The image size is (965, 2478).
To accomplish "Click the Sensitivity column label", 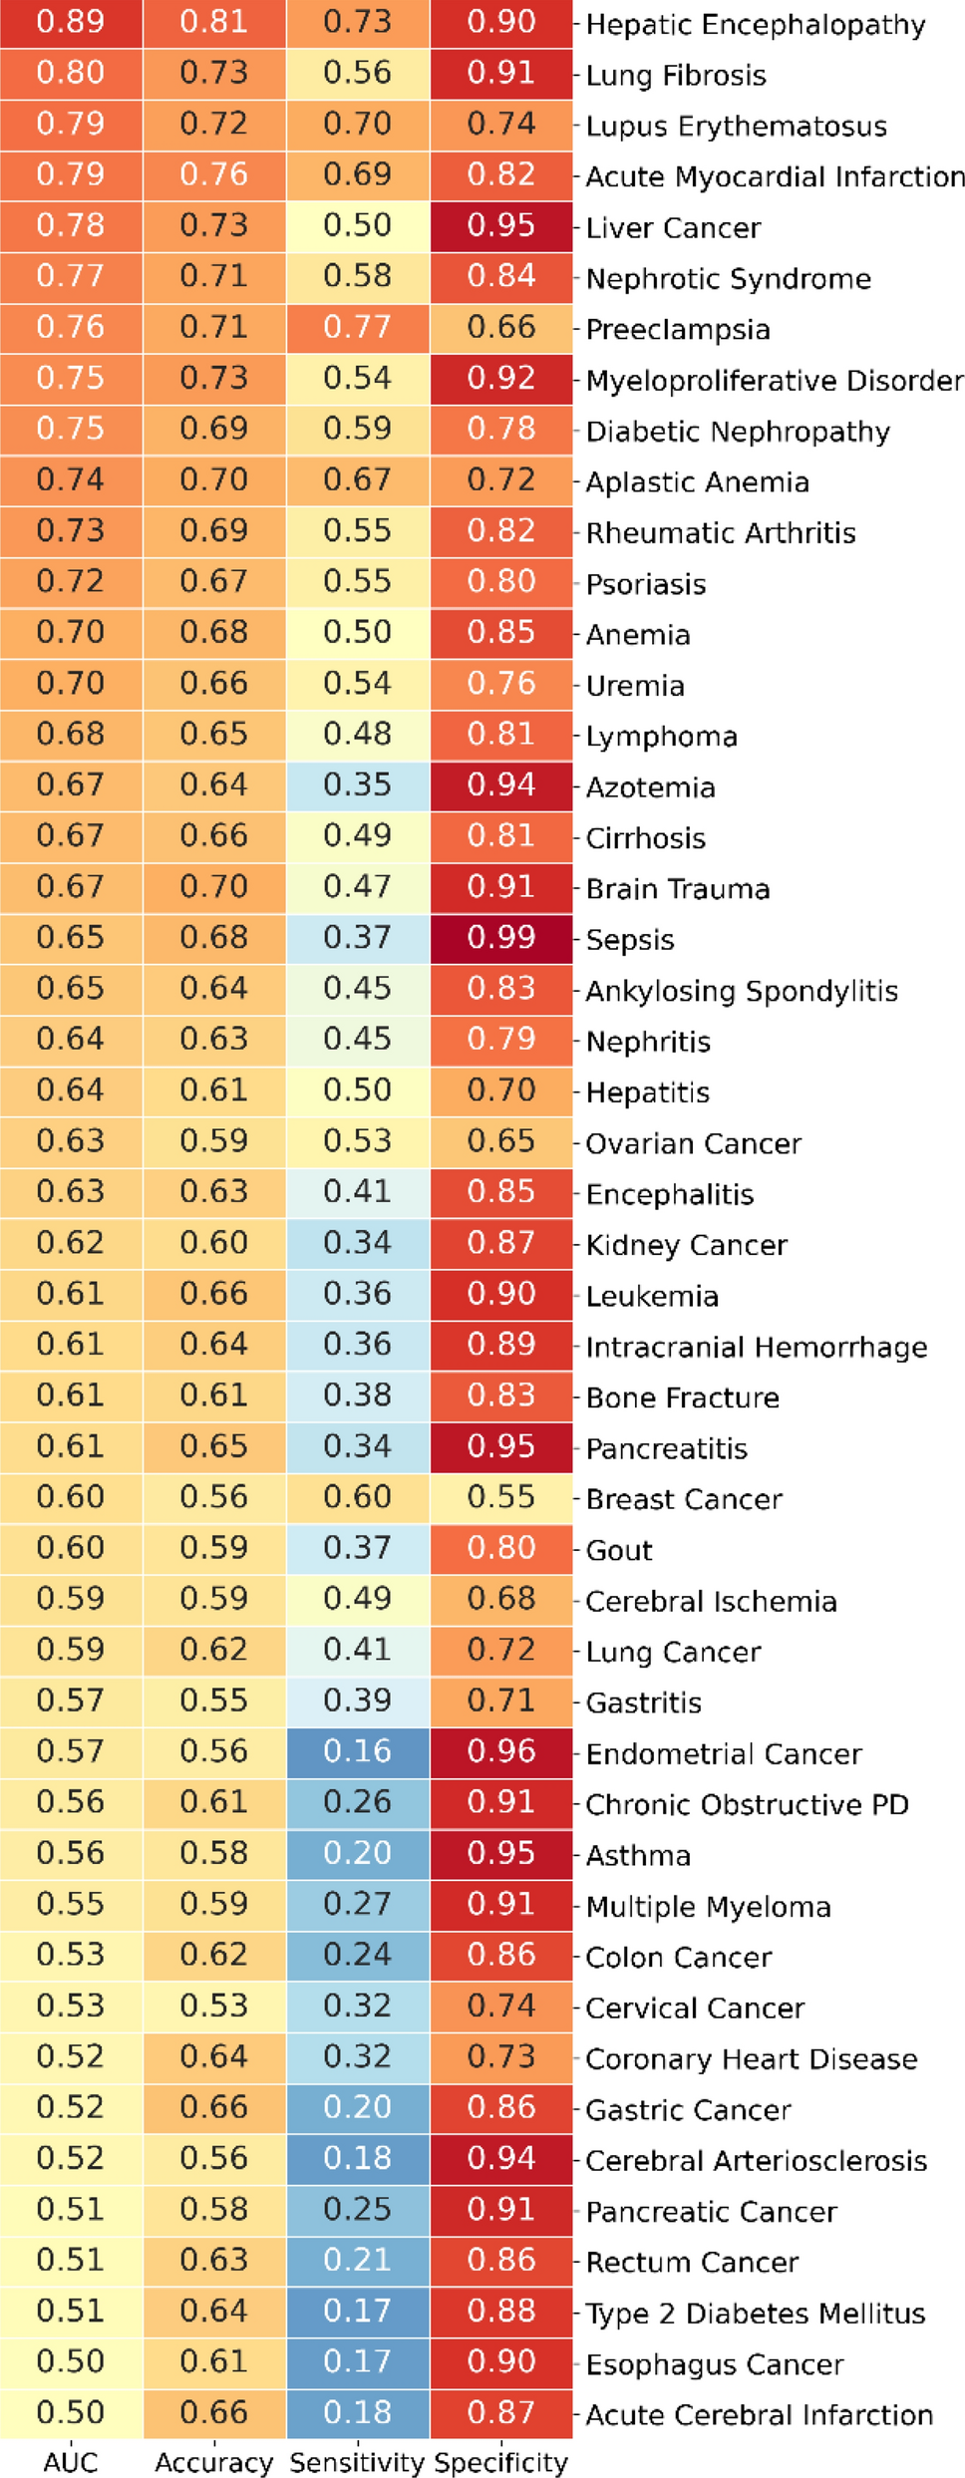I will pyautogui.click(x=357, y=2461).
